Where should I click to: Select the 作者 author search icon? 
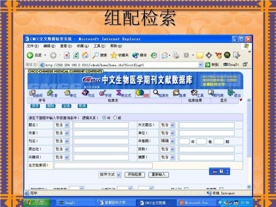click(x=52, y=94)
